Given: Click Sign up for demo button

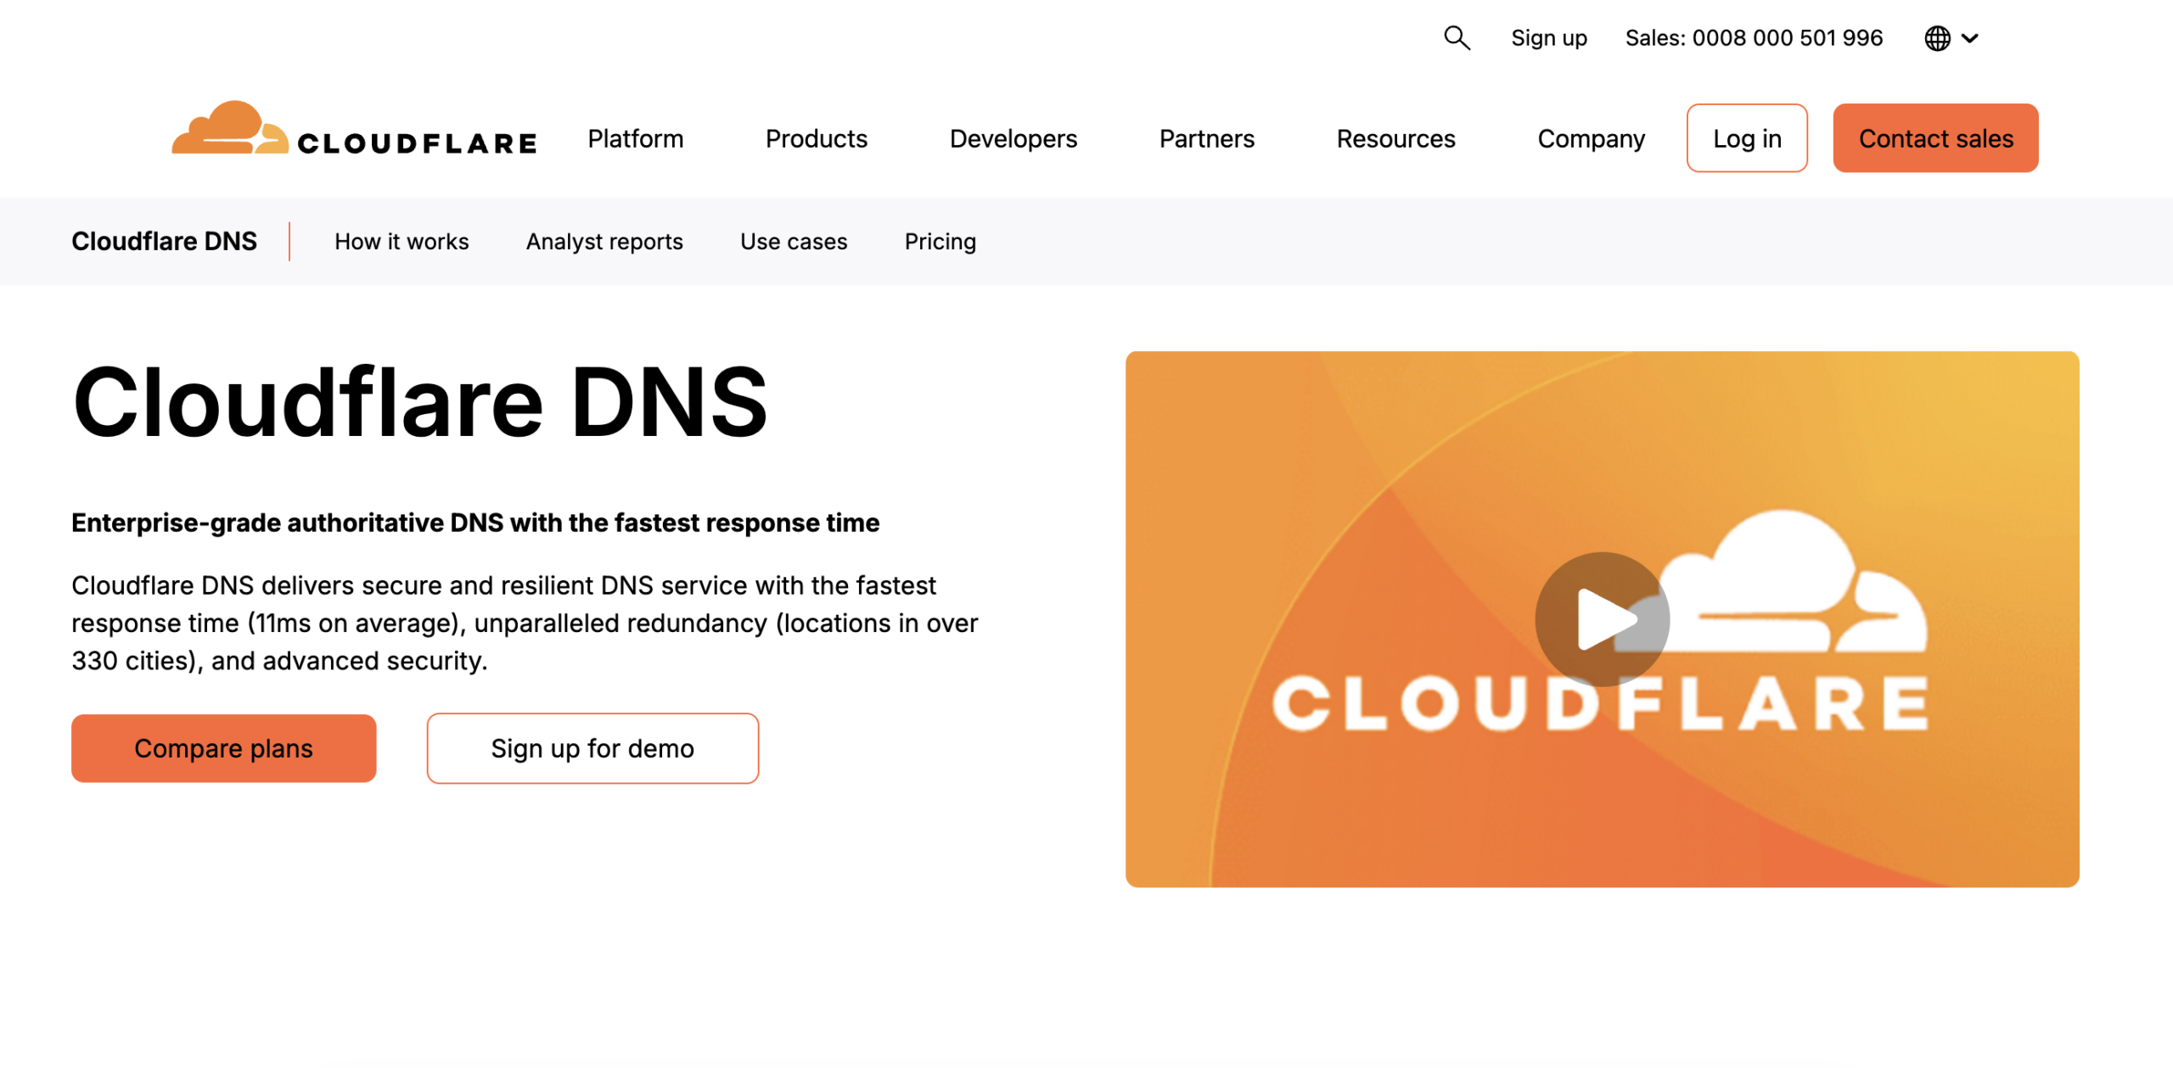Looking at the screenshot, I should coord(592,748).
